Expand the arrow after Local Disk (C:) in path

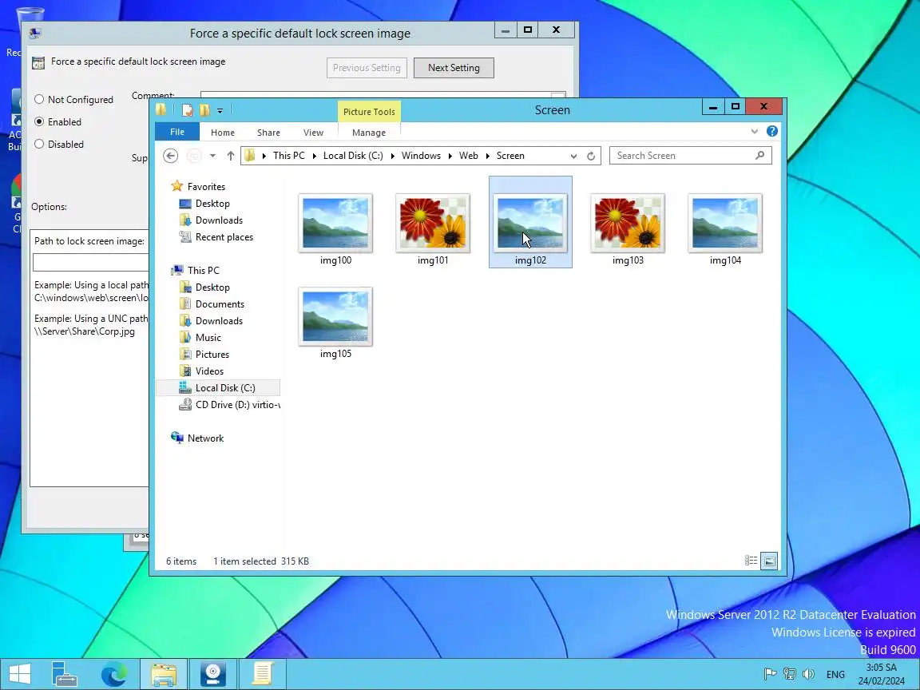(x=393, y=156)
